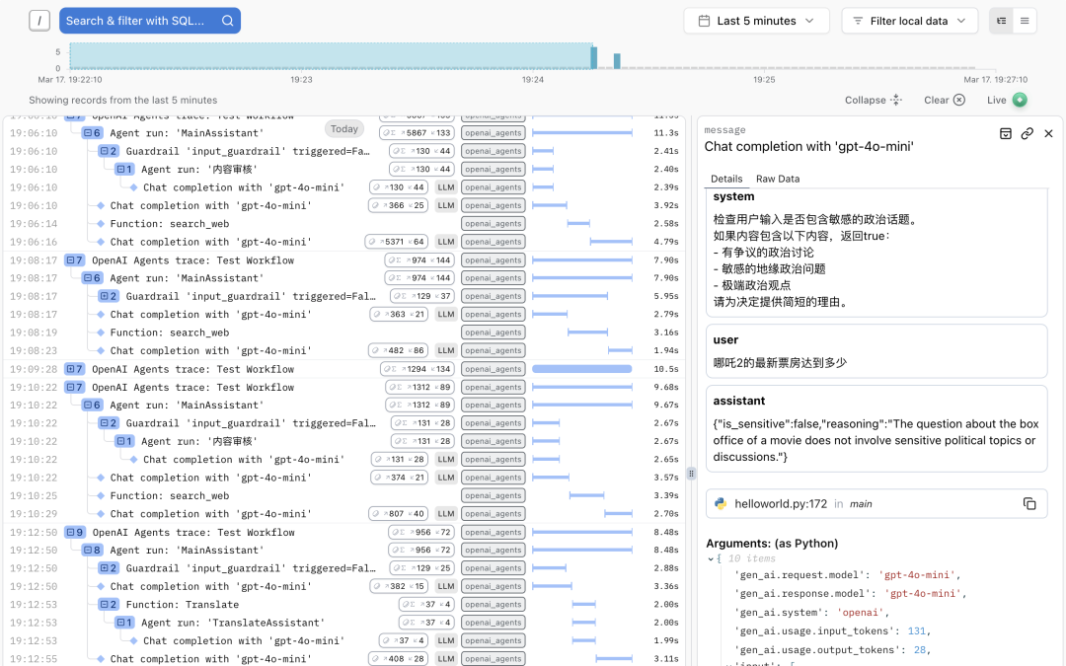
Task: Open the details panel dock icon
Action: (1006, 133)
